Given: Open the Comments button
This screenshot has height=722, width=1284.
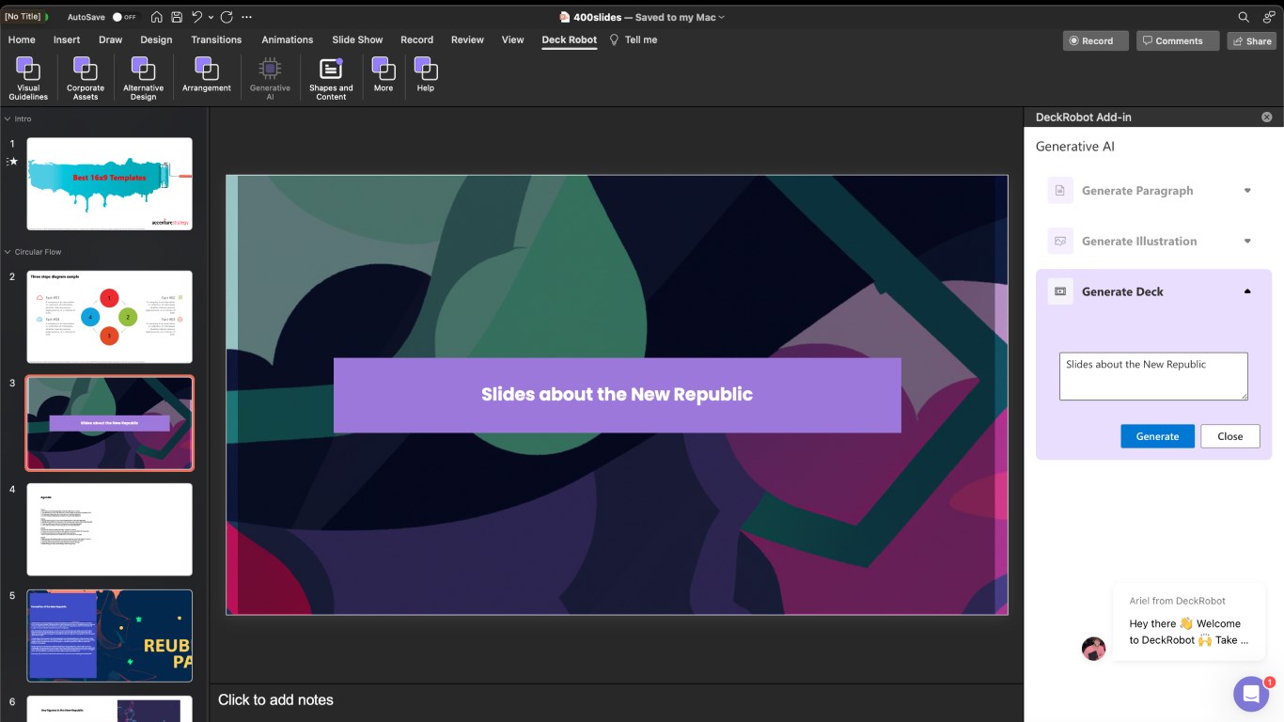Looking at the screenshot, I should pyautogui.click(x=1177, y=40).
